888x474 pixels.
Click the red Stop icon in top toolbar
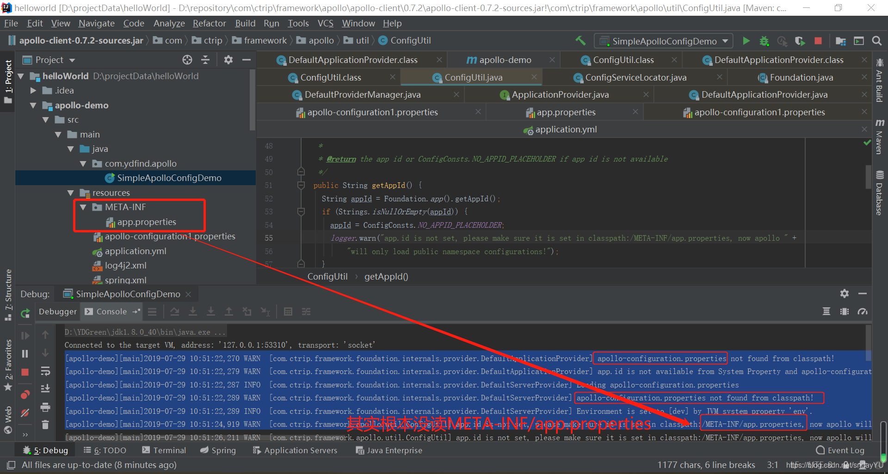818,41
